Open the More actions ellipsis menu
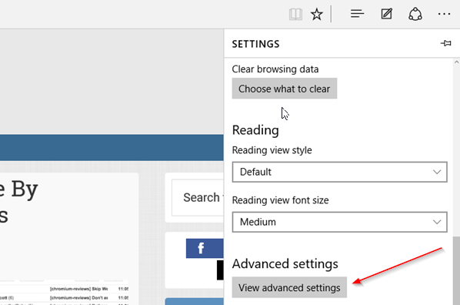 (444, 14)
